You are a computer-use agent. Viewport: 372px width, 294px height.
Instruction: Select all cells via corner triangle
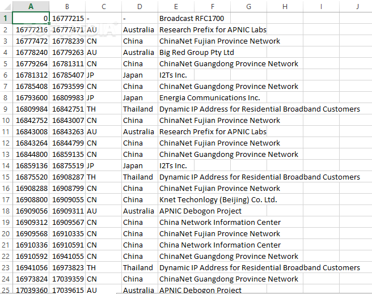click(7, 7)
